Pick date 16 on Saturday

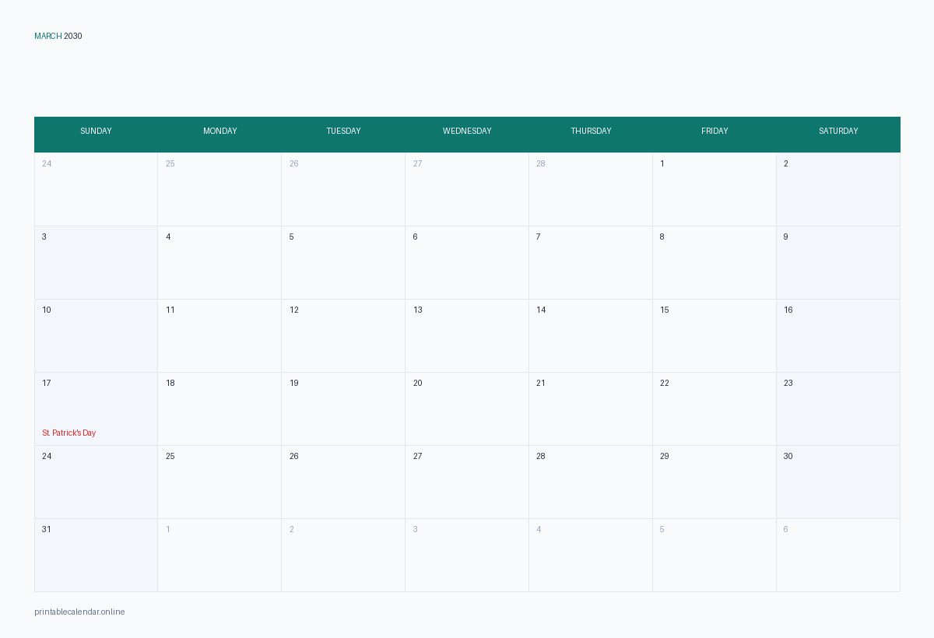point(838,335)
